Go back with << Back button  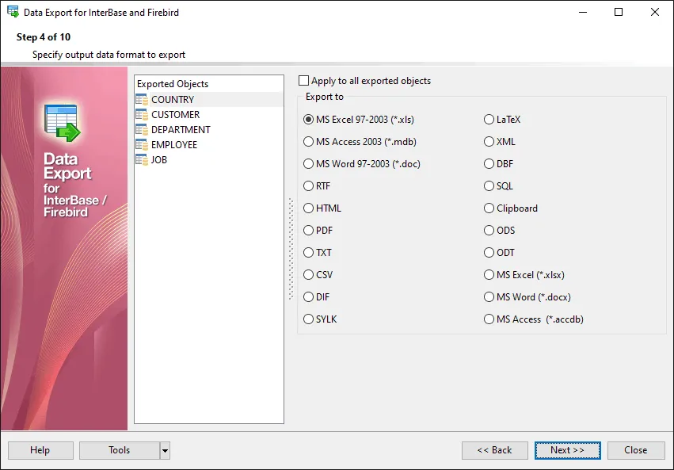(495, 450)
